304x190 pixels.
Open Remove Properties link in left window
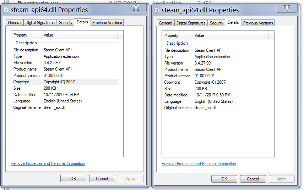pyautogui.click(x=48, y=163)
